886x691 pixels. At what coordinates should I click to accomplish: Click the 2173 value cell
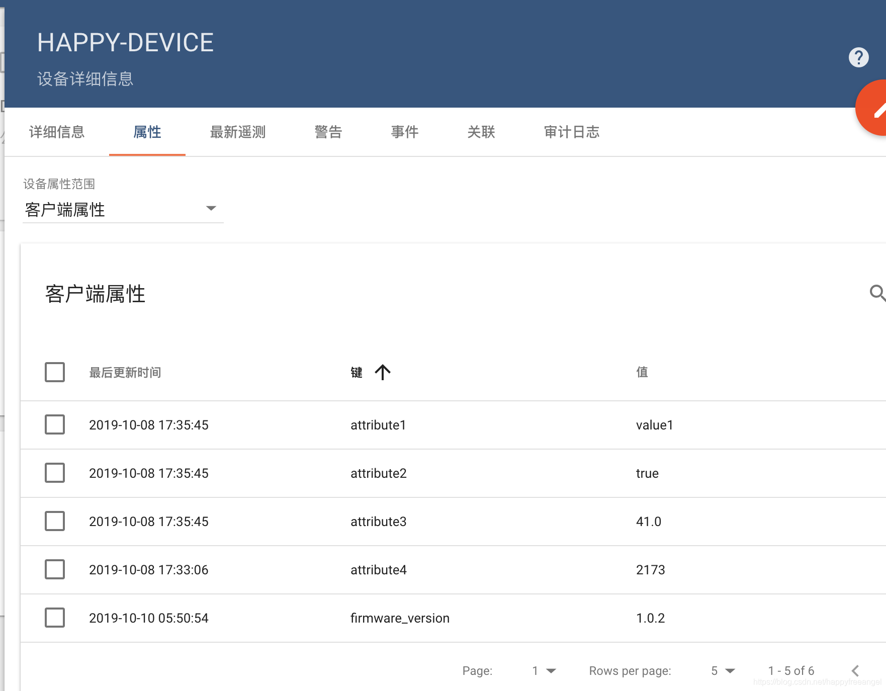pyautogui.click(x=650, y=570)
